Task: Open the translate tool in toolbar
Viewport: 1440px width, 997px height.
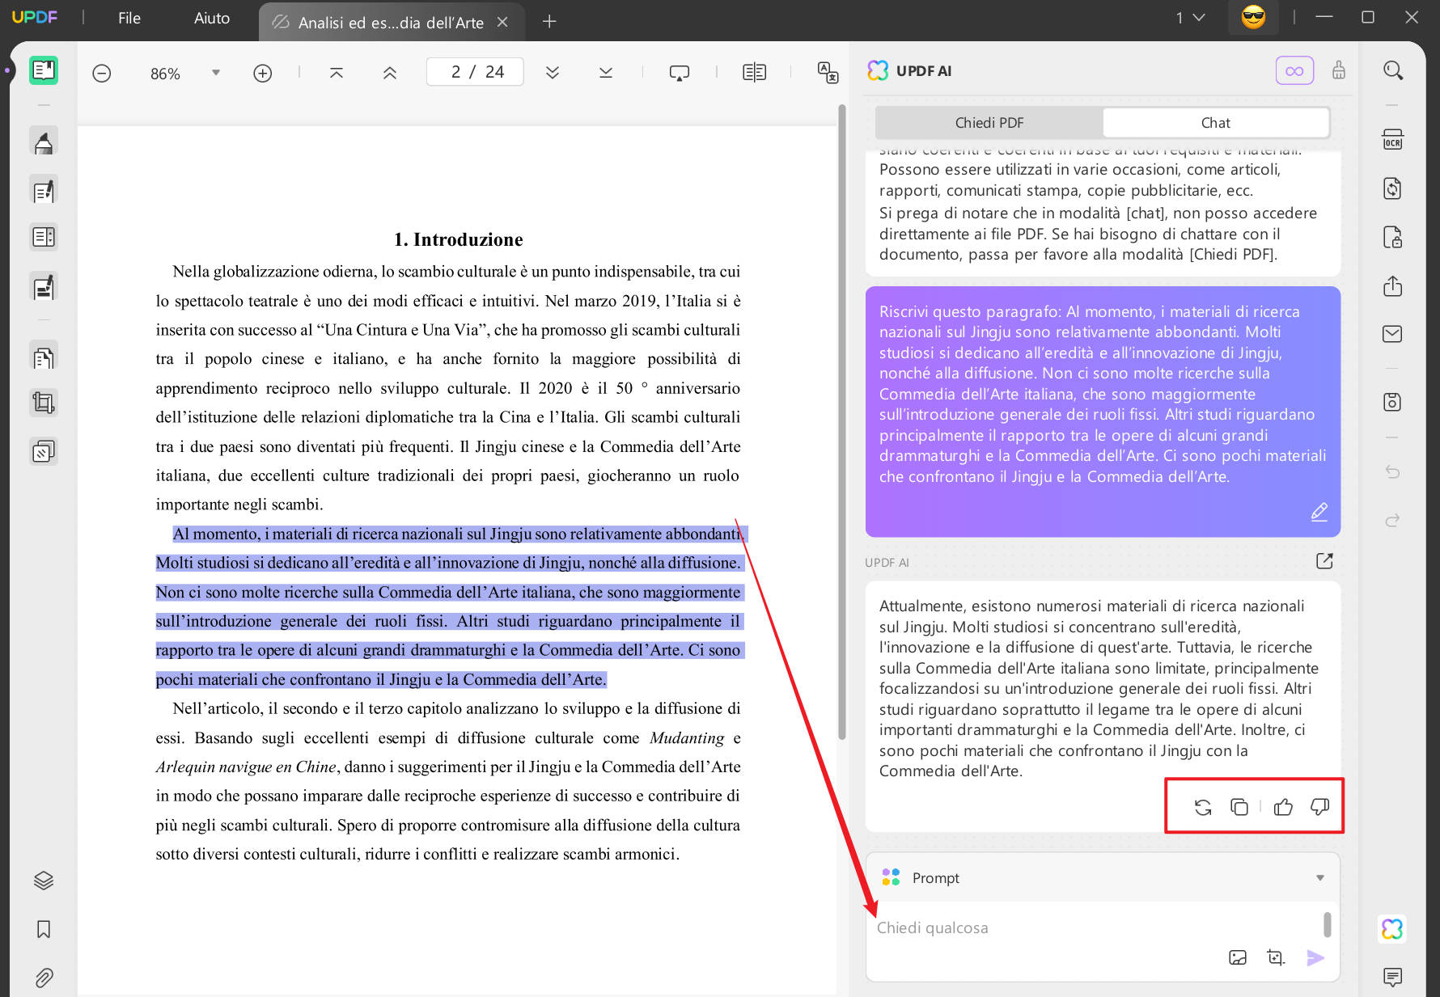Action: pos(828,73)
